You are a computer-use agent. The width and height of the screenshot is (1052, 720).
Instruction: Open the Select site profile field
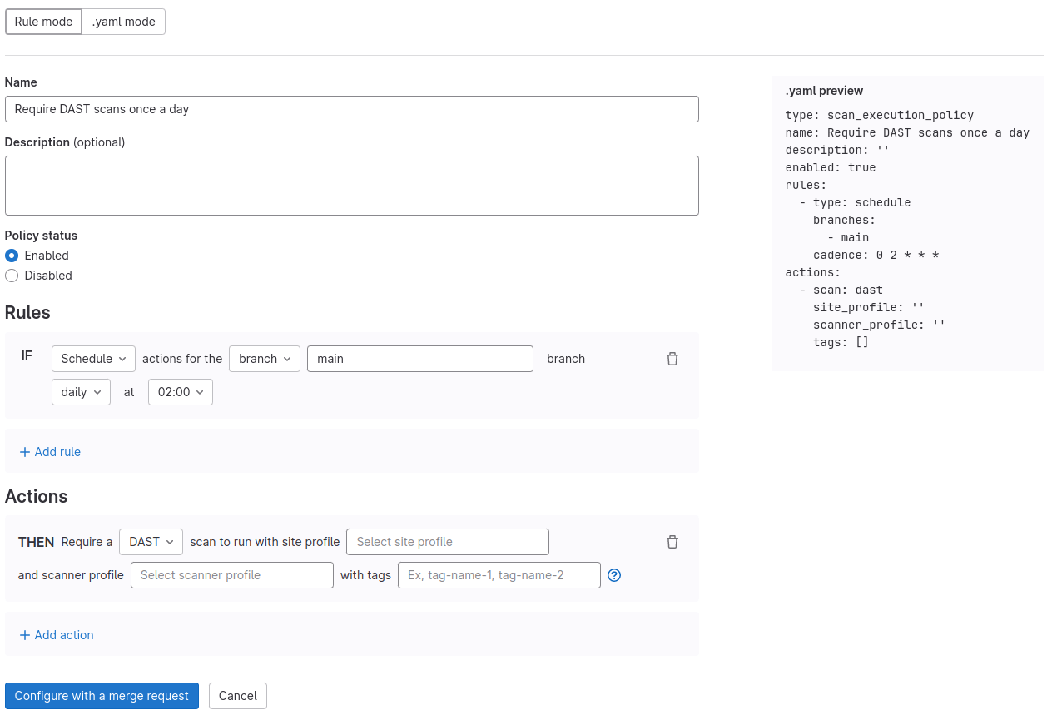(447, 542)
